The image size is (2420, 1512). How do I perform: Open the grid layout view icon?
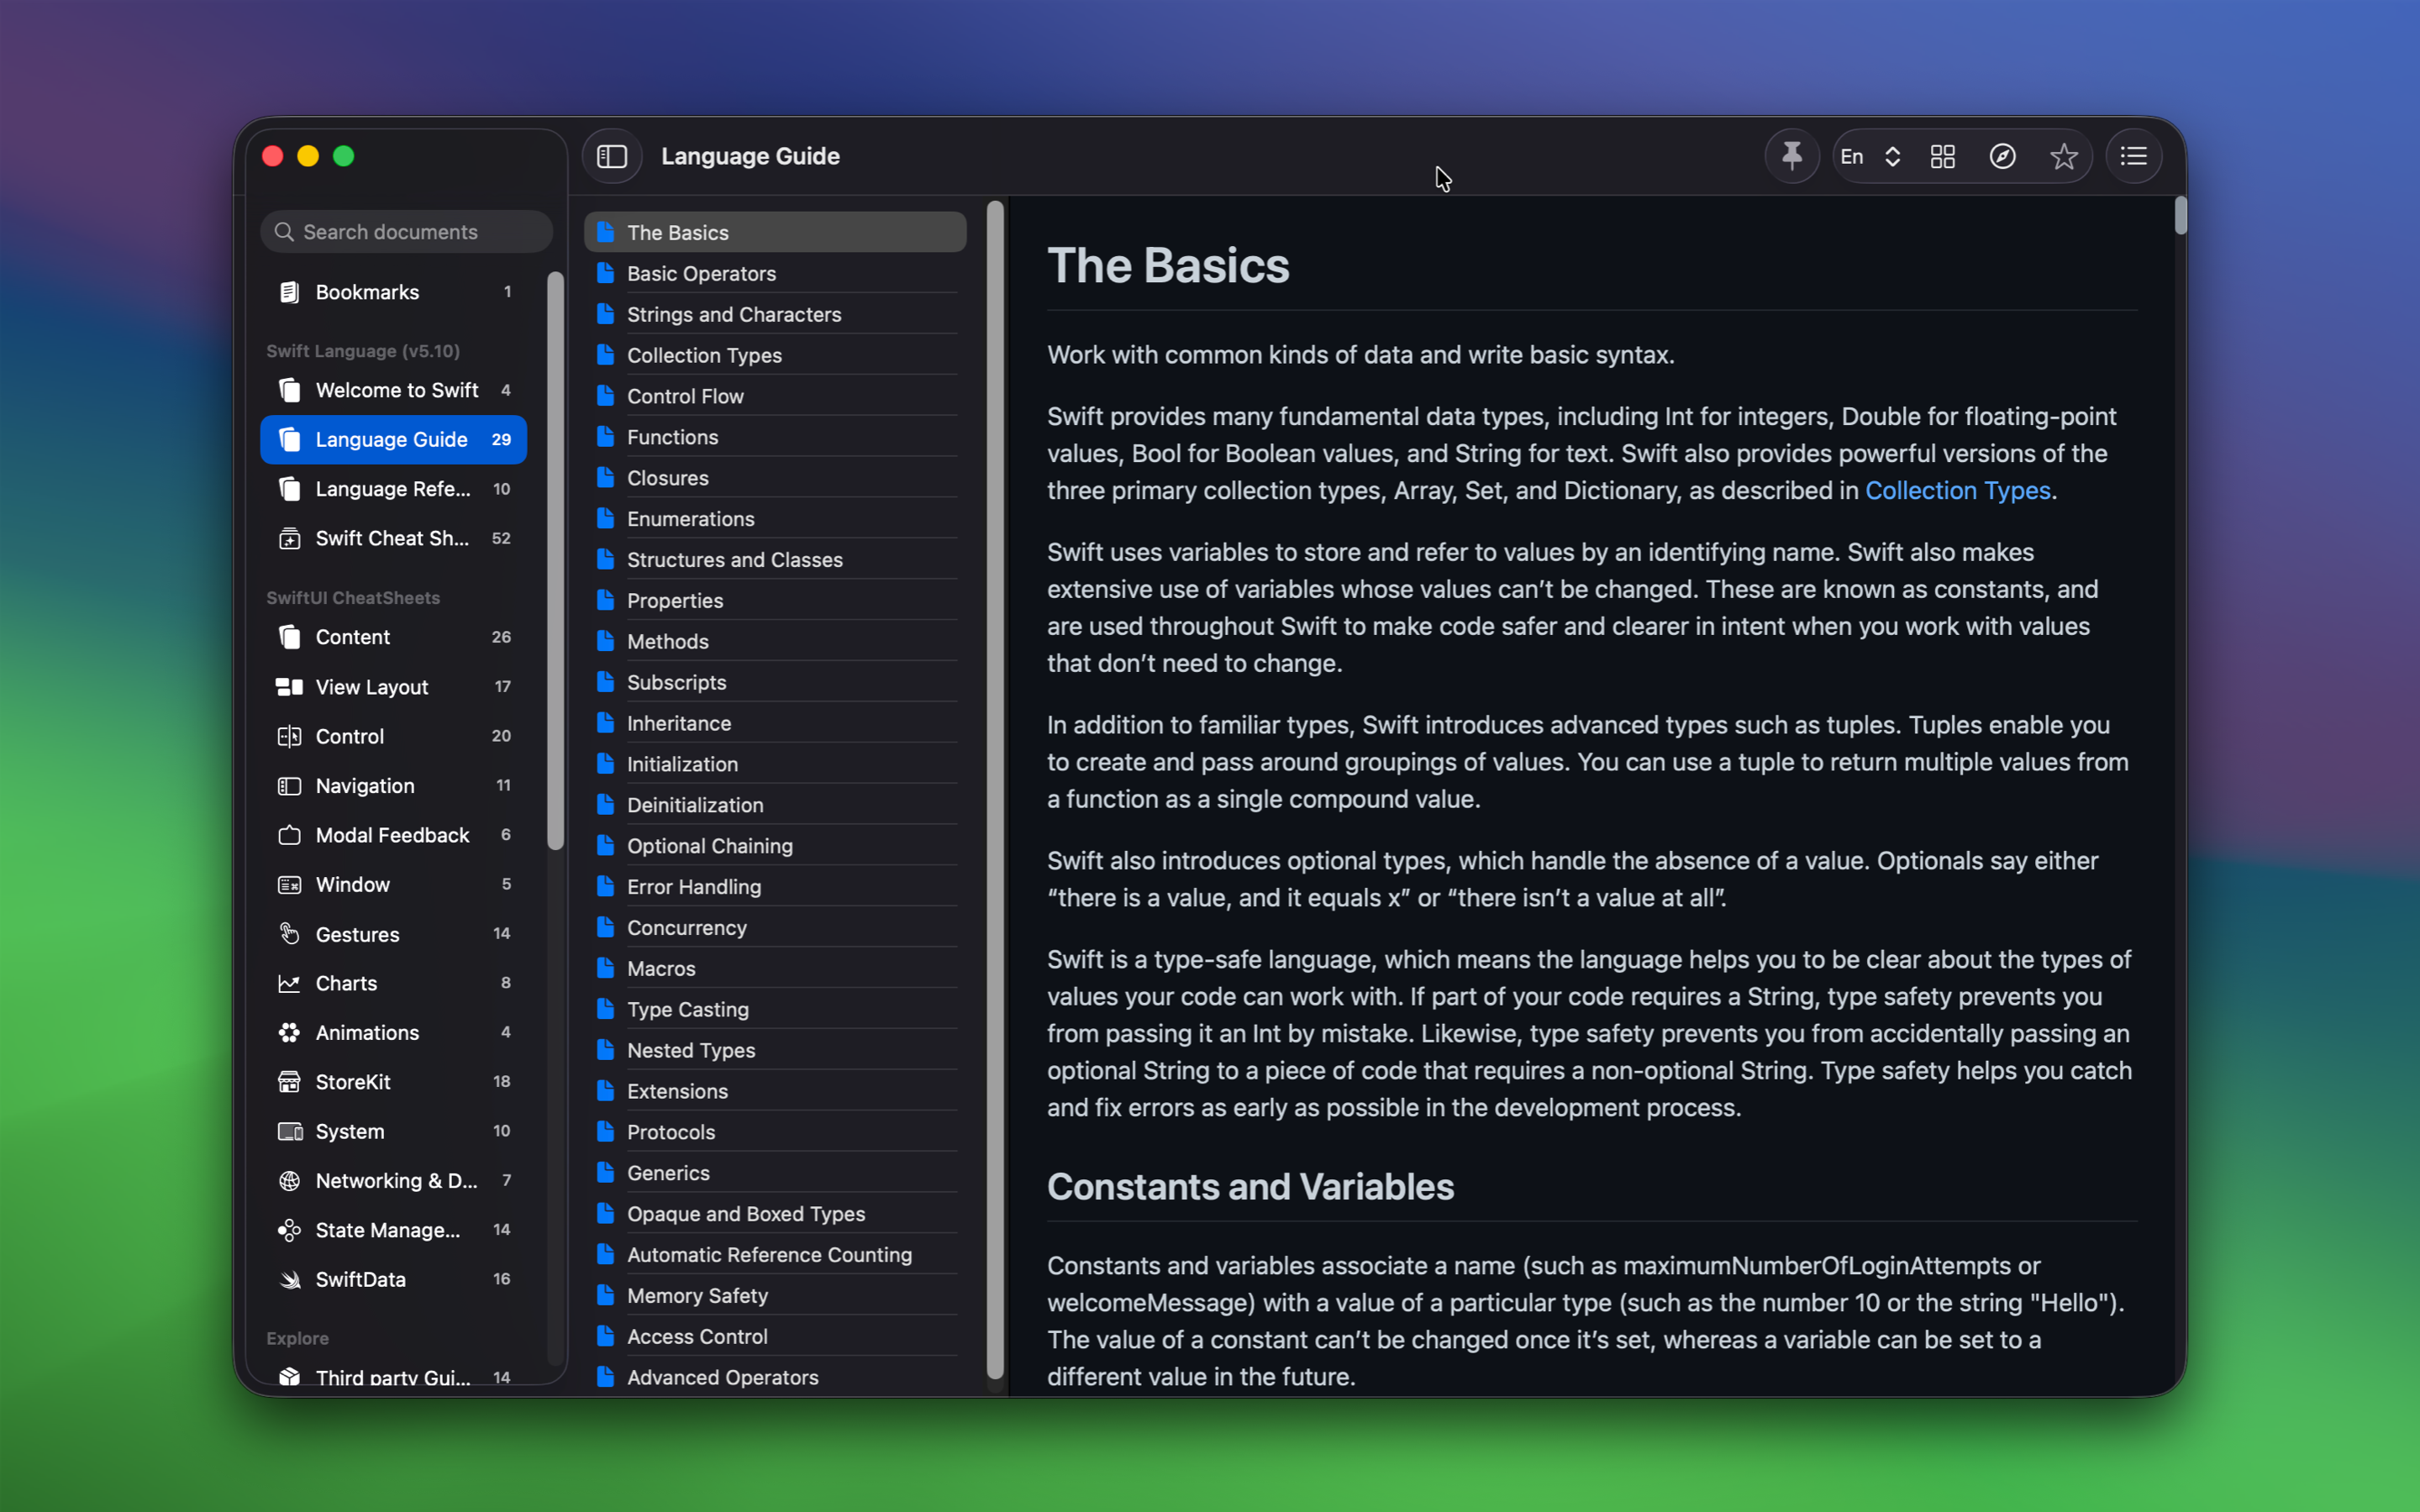click(1942, 156)
